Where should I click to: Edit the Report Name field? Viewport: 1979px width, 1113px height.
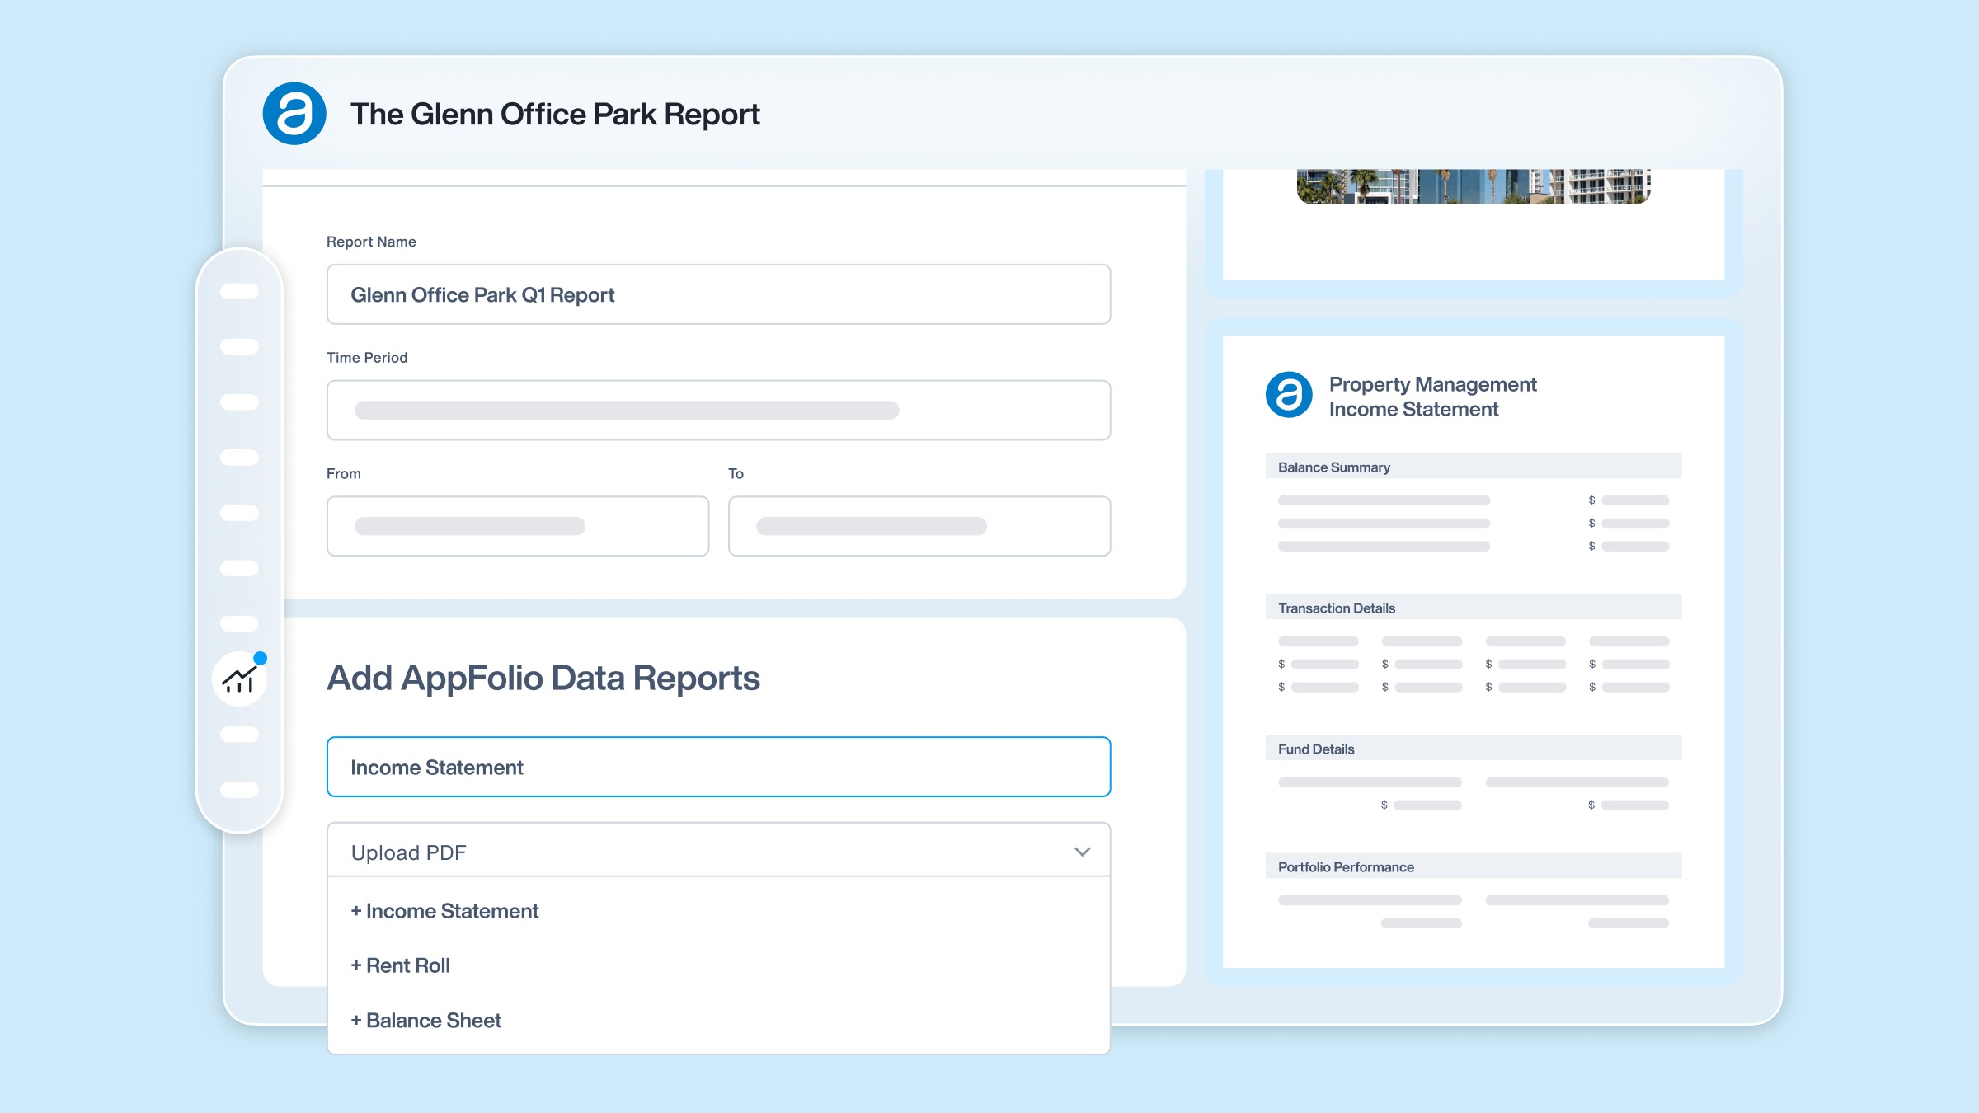[718, 294]
